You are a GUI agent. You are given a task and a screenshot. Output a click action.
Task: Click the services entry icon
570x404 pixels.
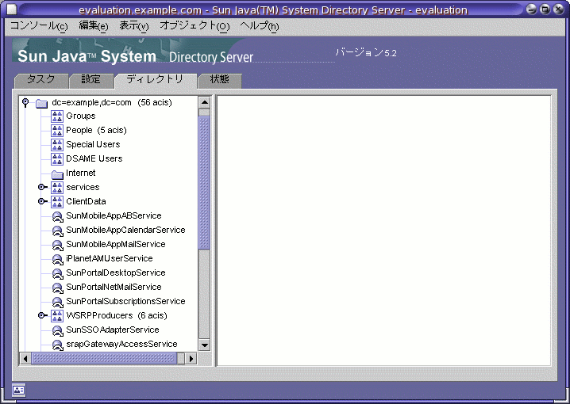coord(57,188)
